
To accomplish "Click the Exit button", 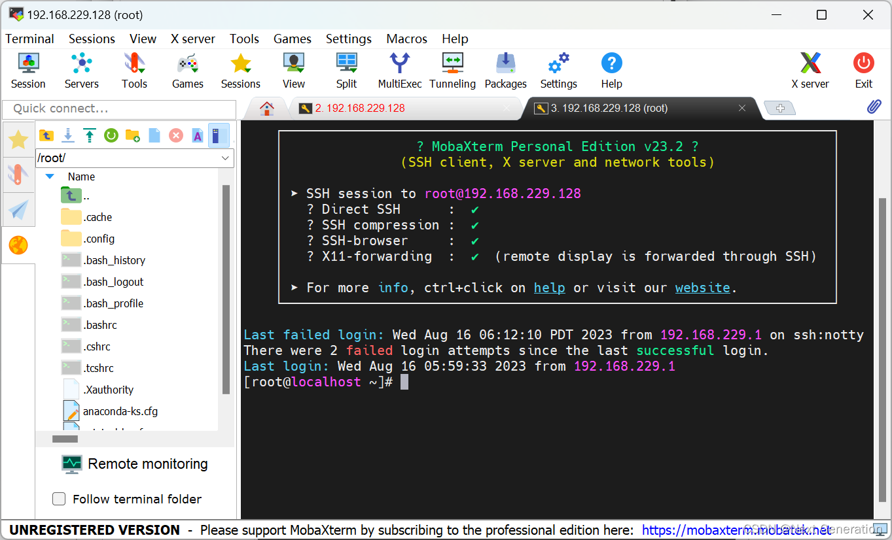I will [x=863, y=69].
